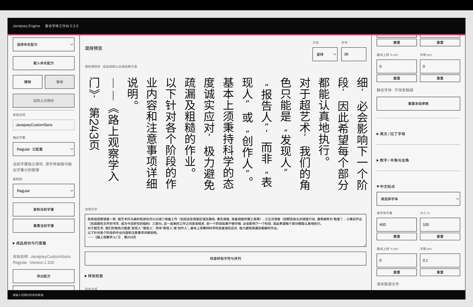Click the 重做 redo button
The width and height of the screenshot is (473, 307).
[60, 82]
